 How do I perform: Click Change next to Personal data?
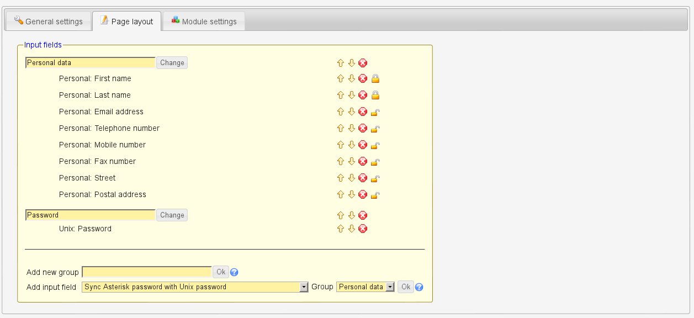tap(172, 63)
